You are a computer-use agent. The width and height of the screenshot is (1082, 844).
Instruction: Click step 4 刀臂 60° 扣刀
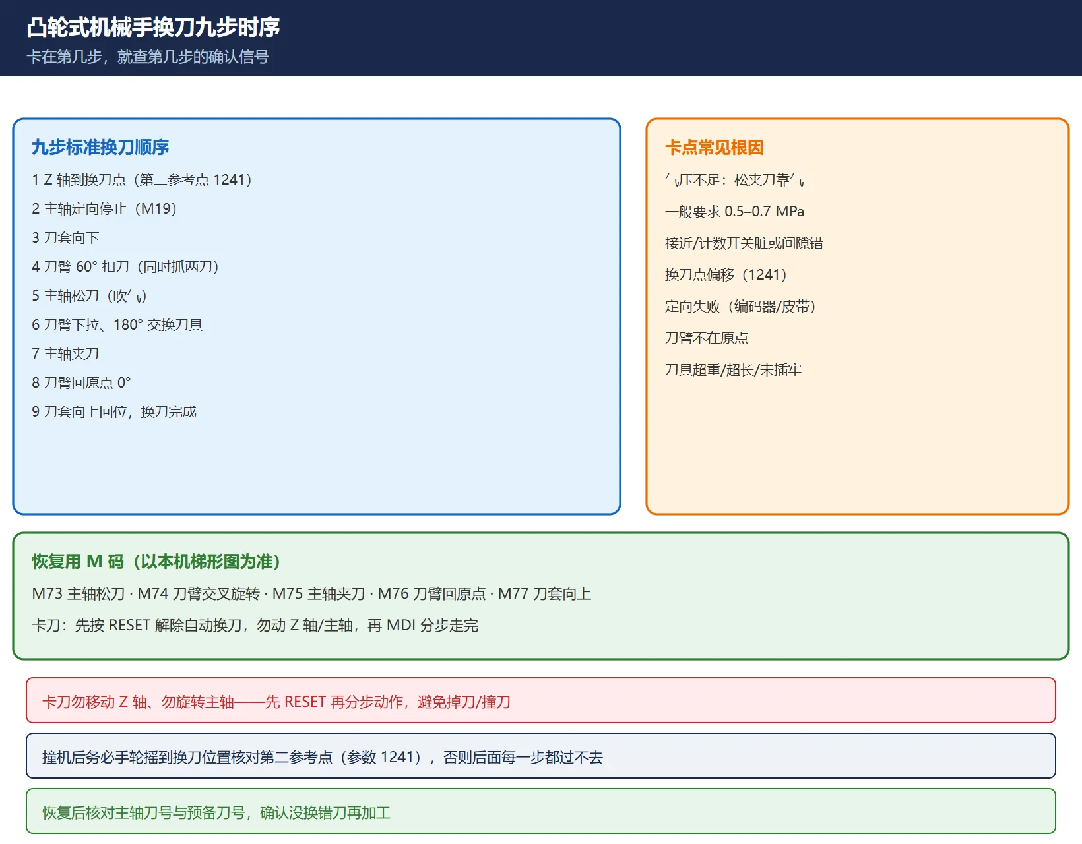[125, 267]
